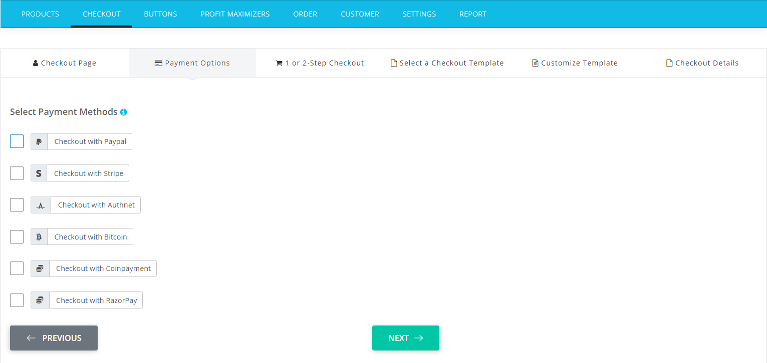The height and width of the screenshot is (363, 767).
Task: Open the Customize Template tab
Action: click(x=575, y=63)
